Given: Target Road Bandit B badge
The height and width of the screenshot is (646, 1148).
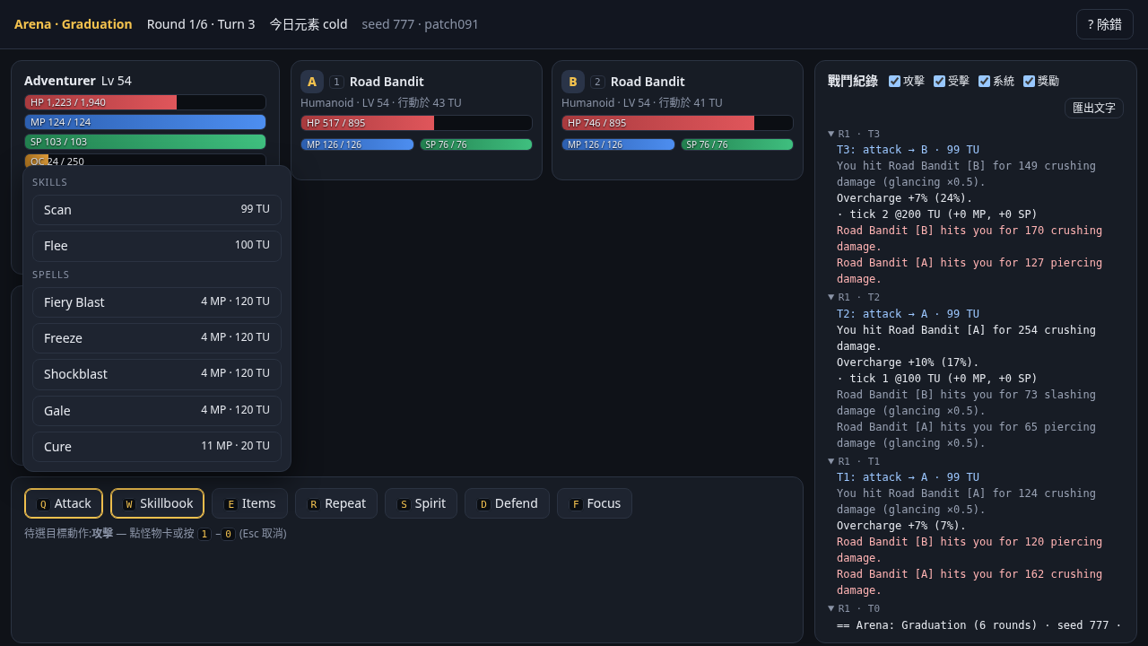Looking at the screenshot, I should [573, 82].
